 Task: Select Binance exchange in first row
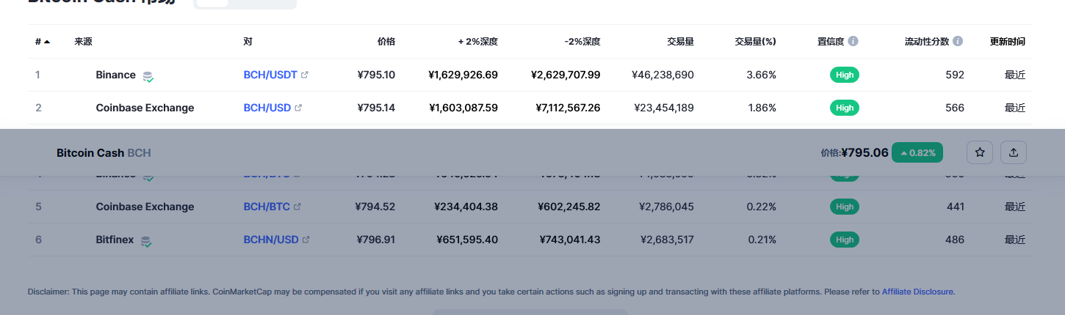(x=115, y=75)
